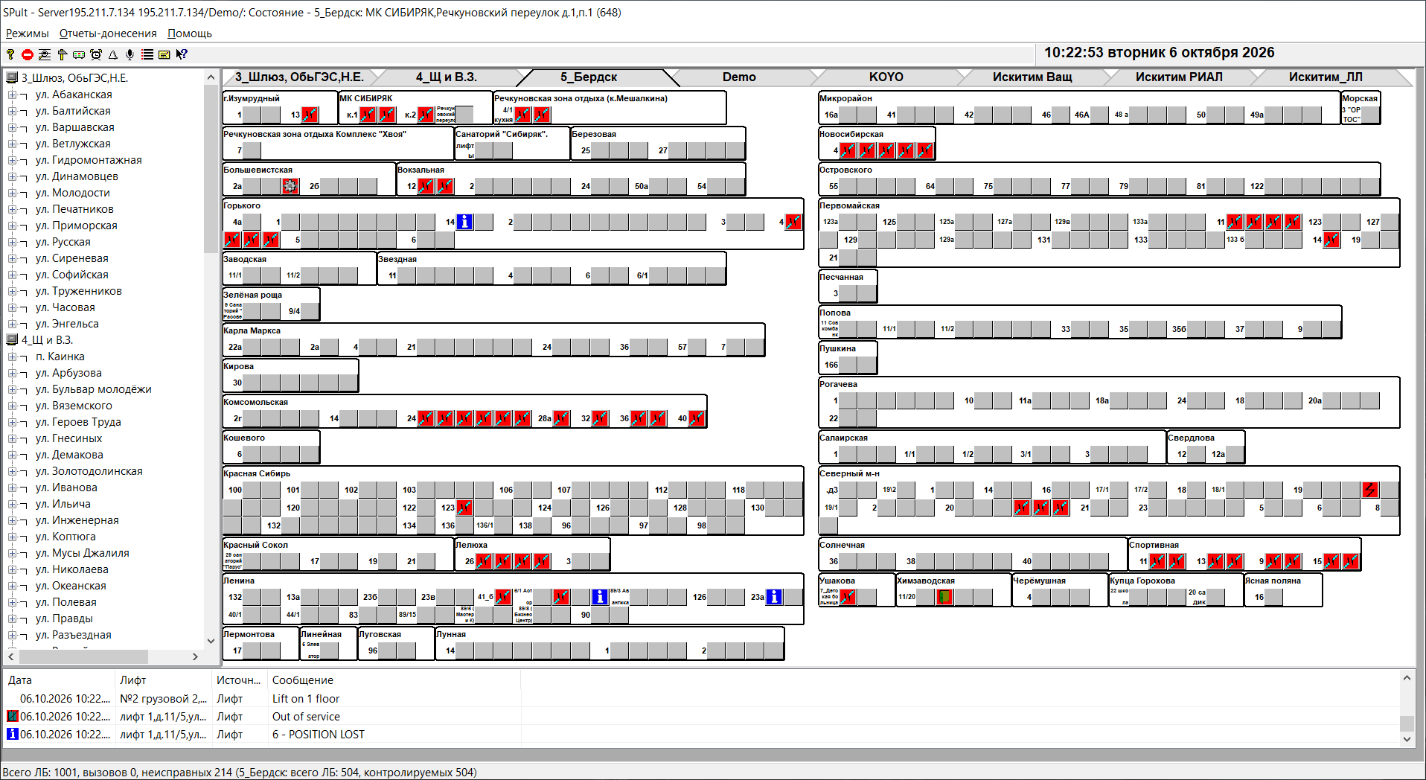
Task: Click the bell notification icon
Action: pyautogui.click(x=113, y=54)
